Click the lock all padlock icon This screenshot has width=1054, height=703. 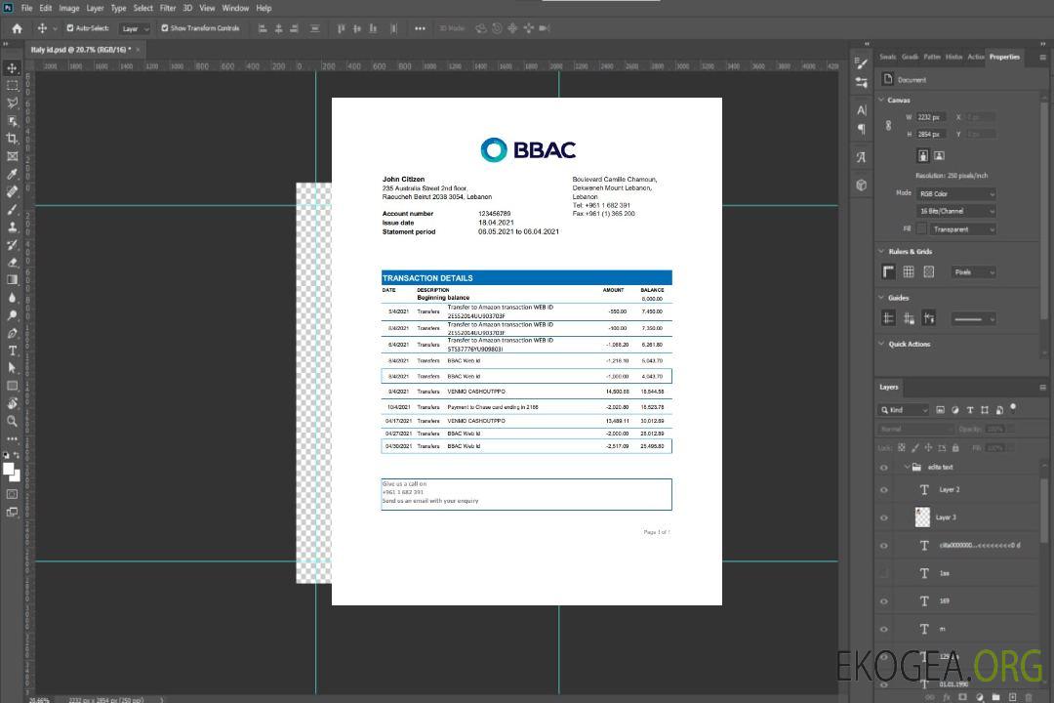(955, 447)
